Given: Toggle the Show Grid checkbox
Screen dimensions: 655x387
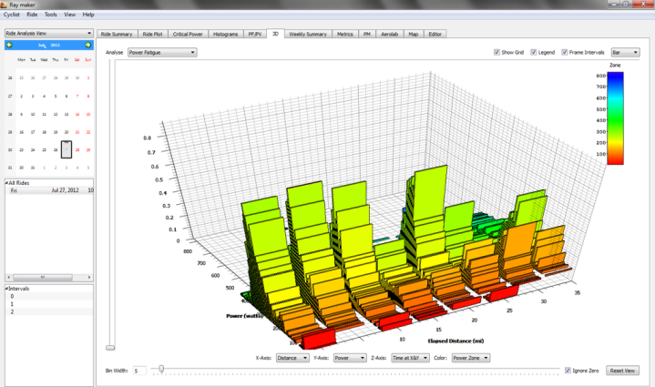Looking at the screenshot, I should (x=496, y=52).
